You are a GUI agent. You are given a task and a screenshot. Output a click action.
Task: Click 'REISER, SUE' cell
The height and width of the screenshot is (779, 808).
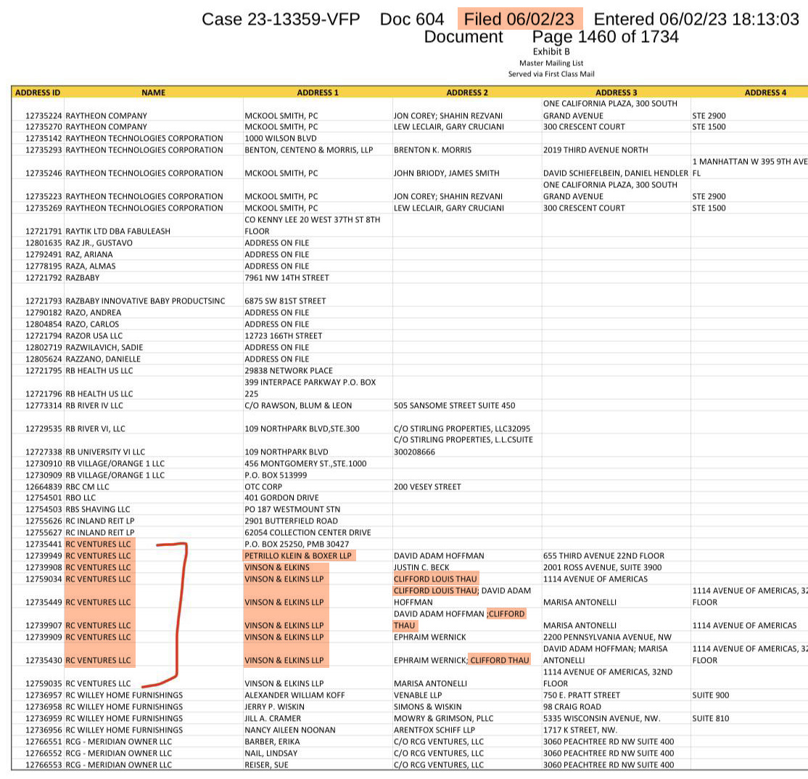[x=266, y=765]
